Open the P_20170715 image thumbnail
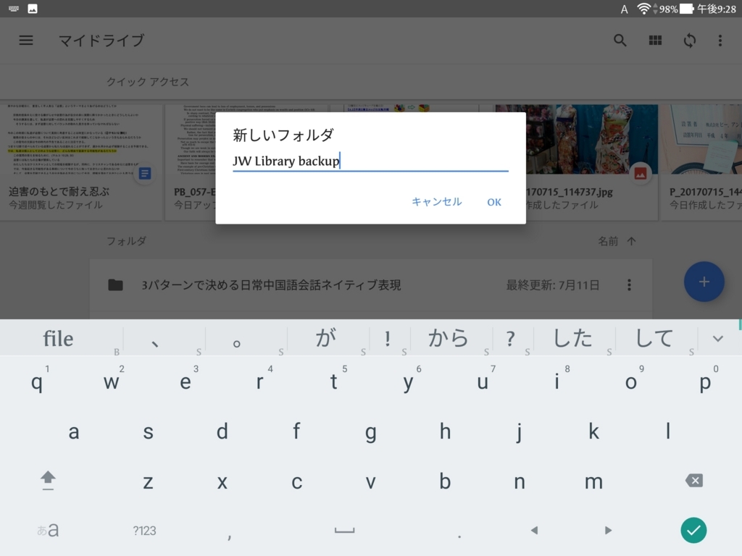The width and height of the screenshot is (742, 556). (701, 161)
